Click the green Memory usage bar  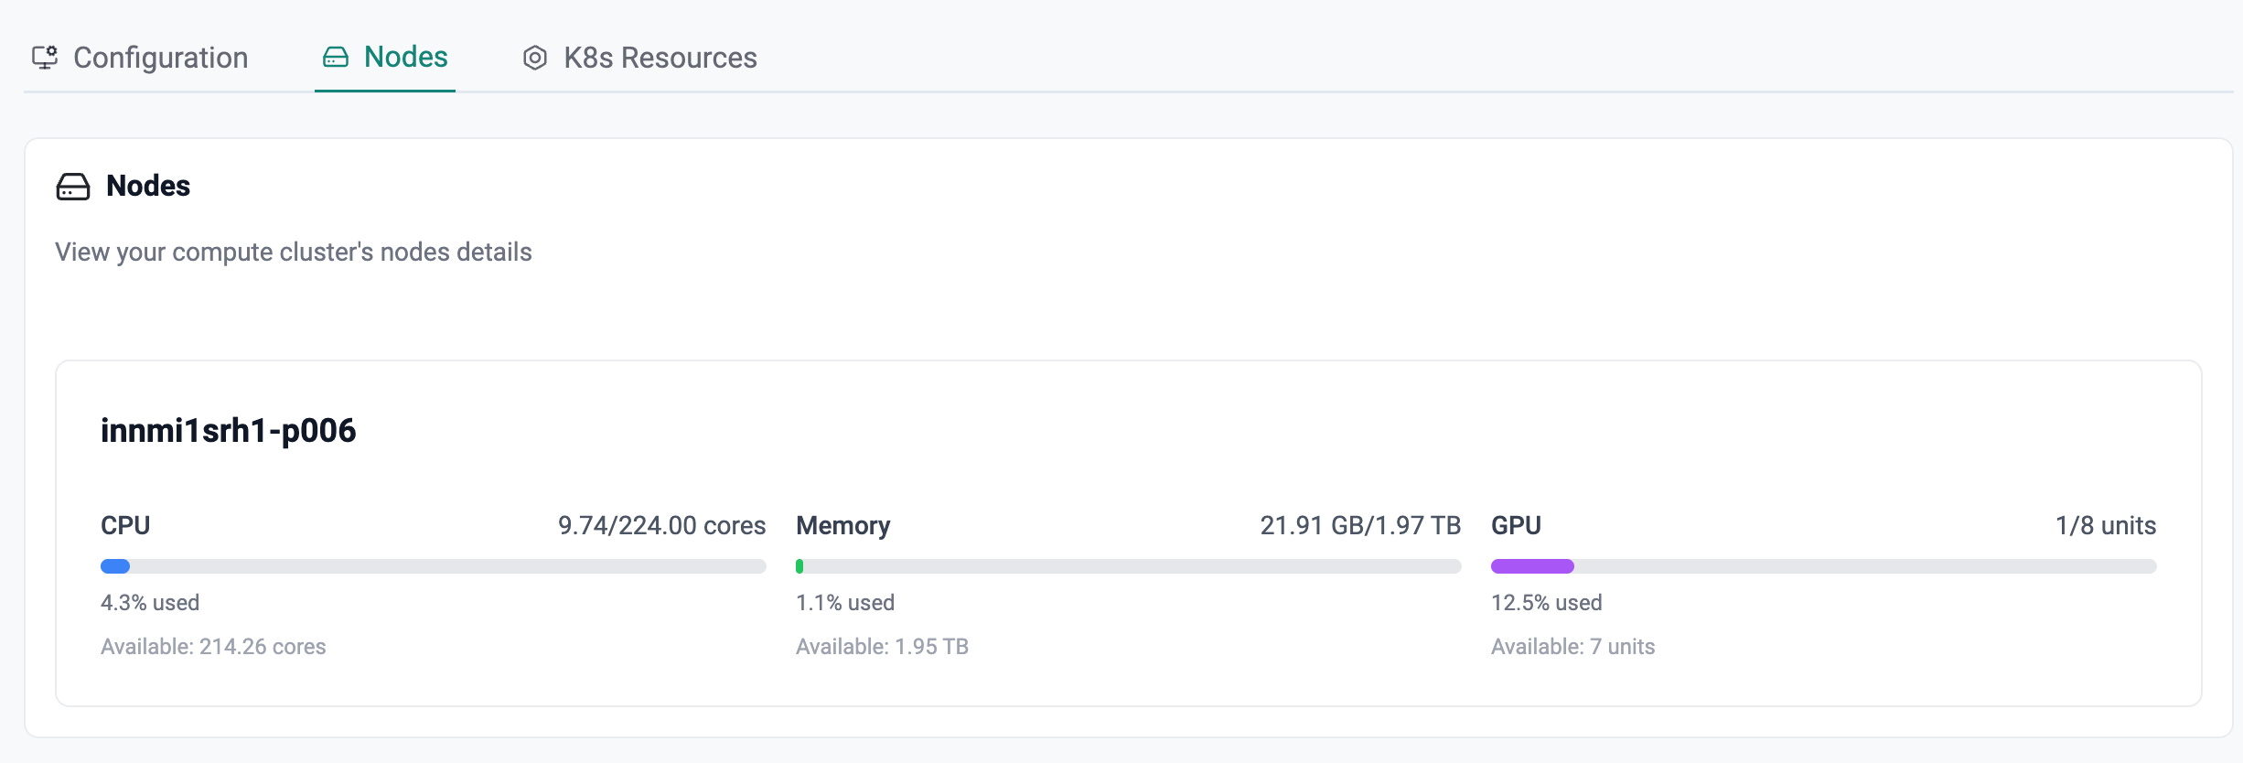pyautogui.click(x=800, y=566)
